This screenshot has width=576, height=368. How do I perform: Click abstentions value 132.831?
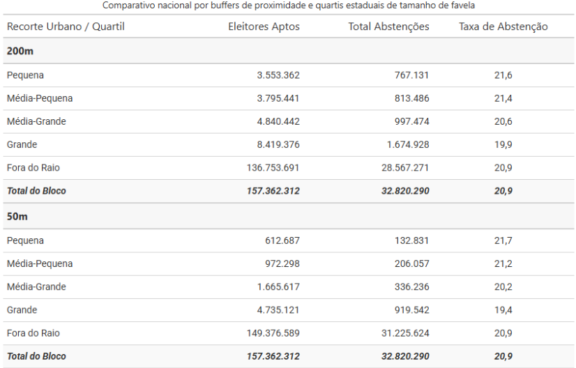(x=412, y=240)
